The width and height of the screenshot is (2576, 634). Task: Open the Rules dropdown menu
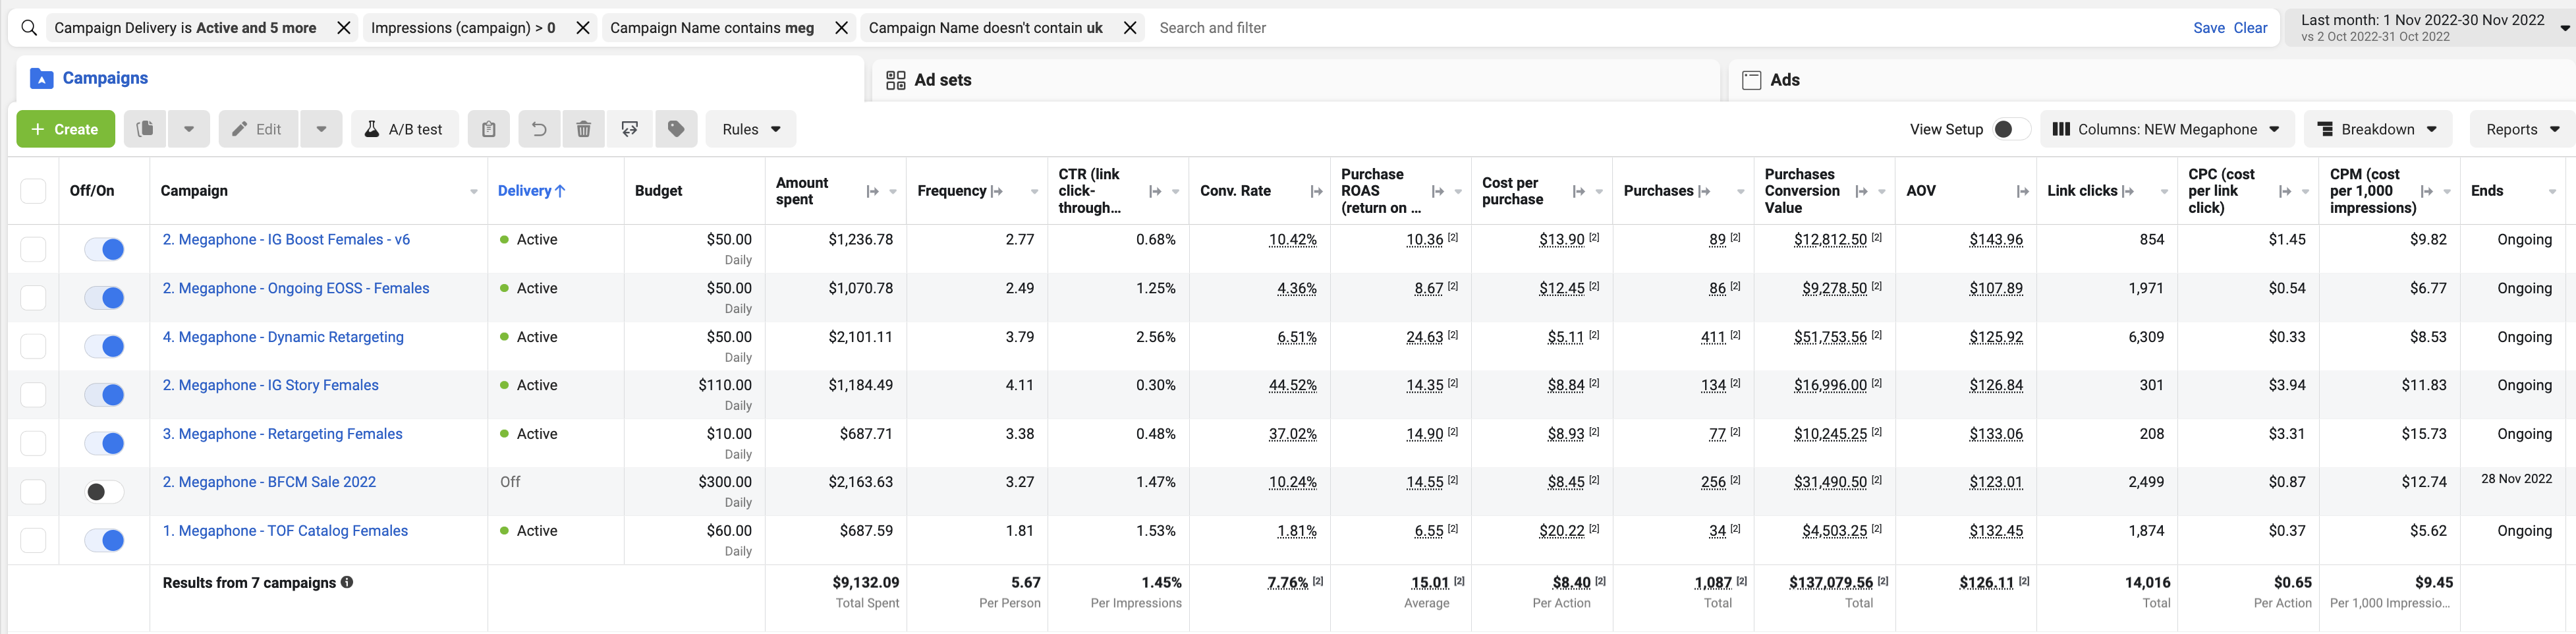coord(750,129)
